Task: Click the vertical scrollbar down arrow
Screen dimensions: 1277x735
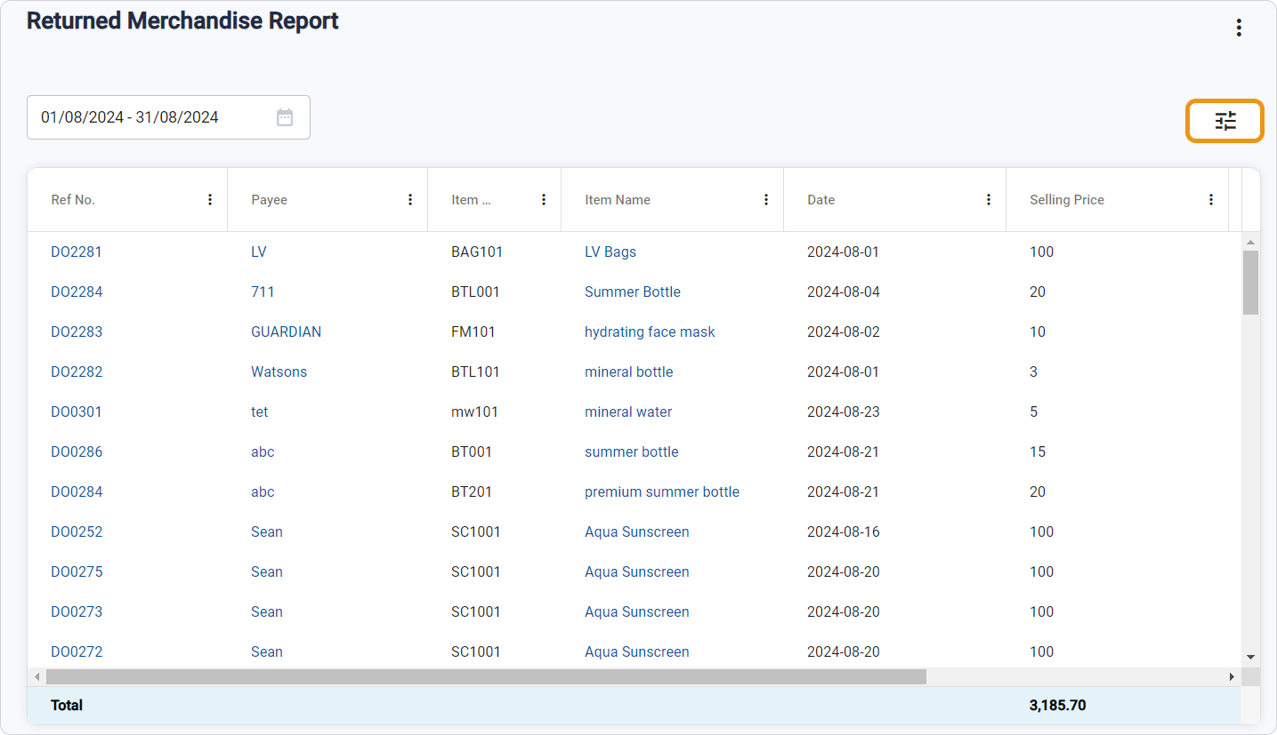Action: (1250, 658)
